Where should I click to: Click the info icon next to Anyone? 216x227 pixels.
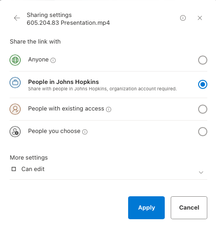tap(53, 60)
